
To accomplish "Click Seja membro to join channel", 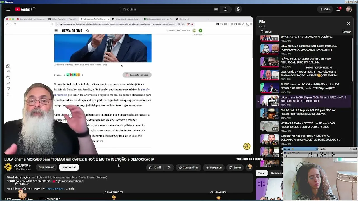I will coord(46,167).
